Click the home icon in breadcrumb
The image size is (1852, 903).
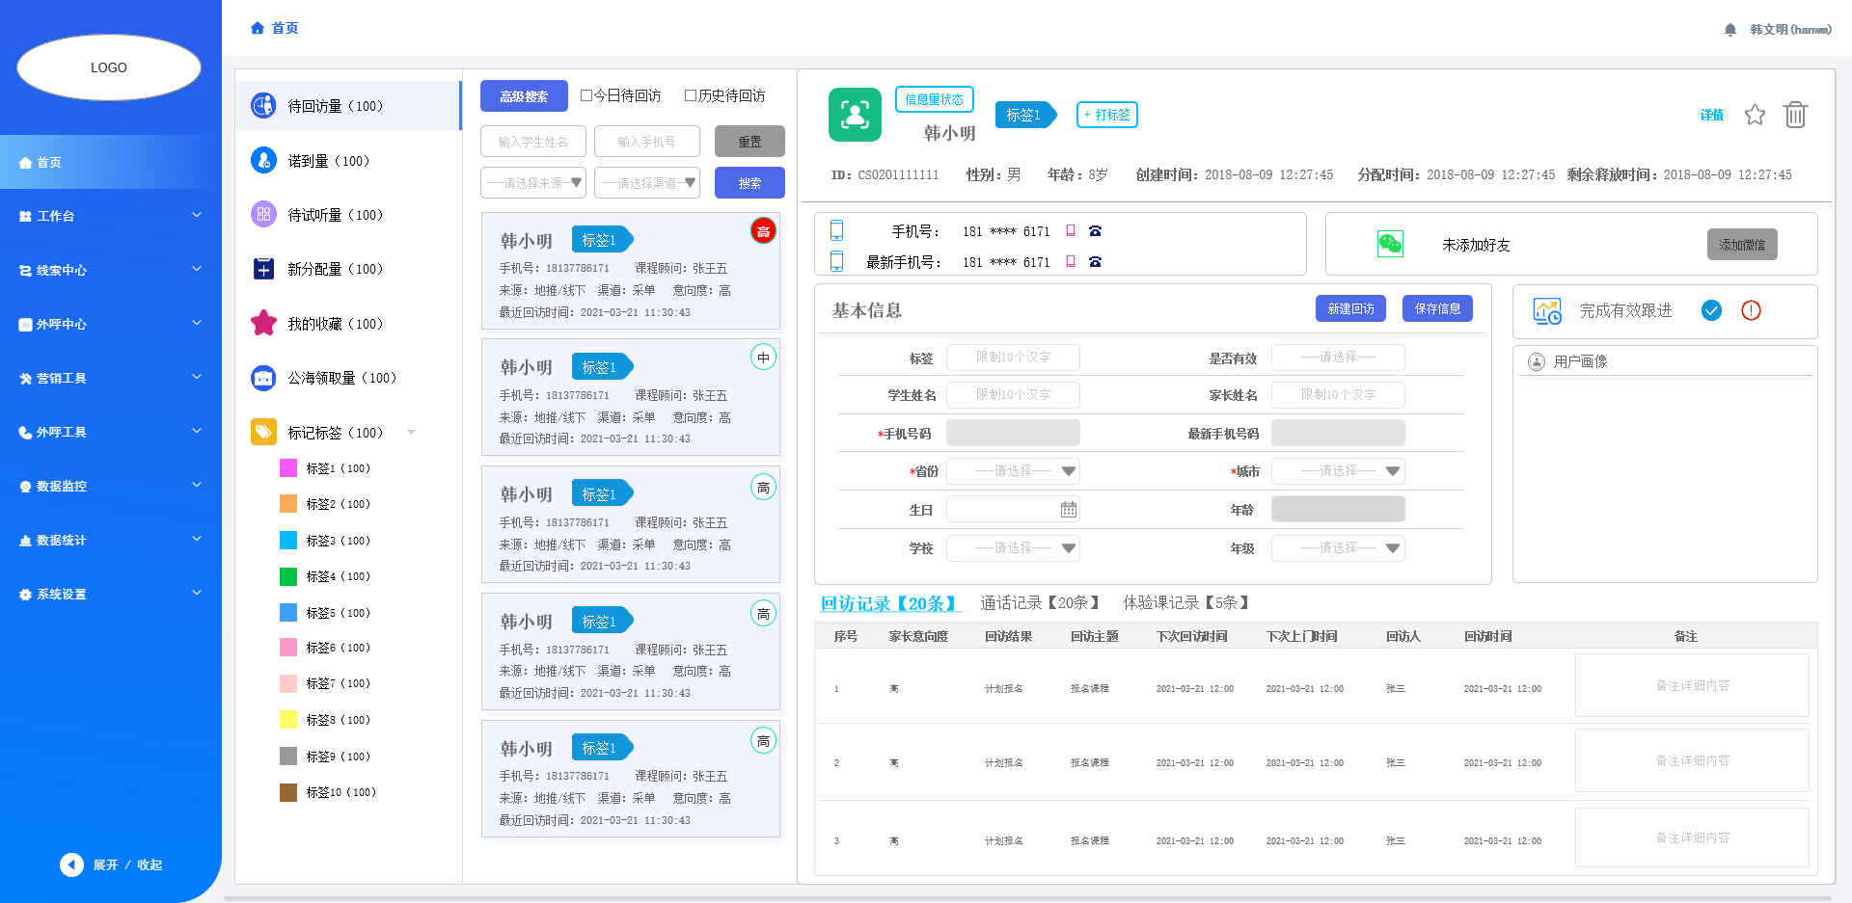257,28
